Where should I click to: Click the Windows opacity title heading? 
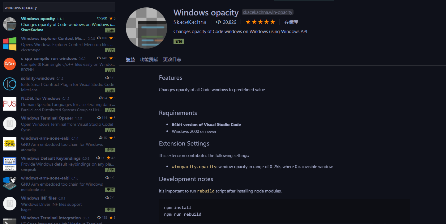206,12
